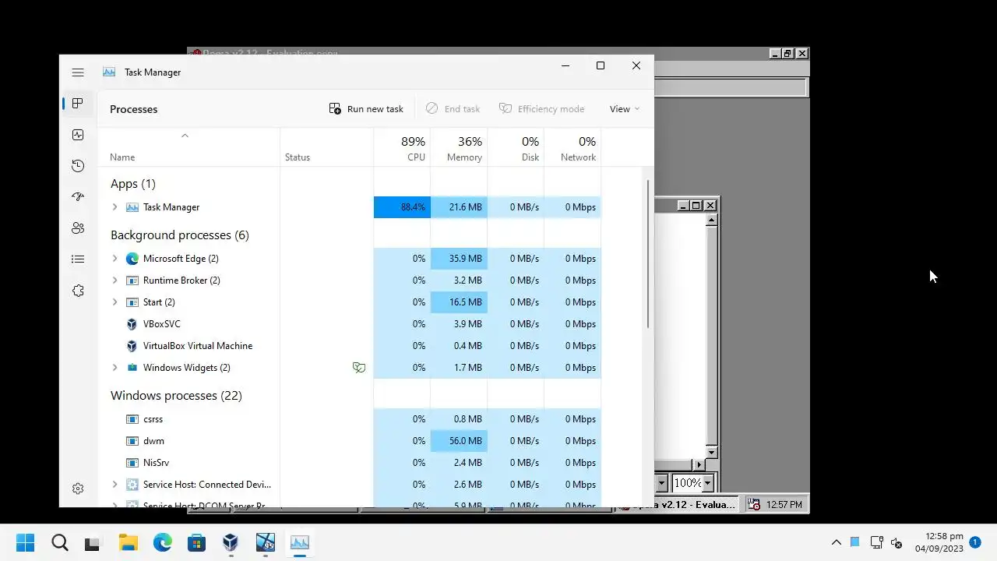The height and width of the screenshot is (561, 997).
Task: Click the dwm process icon
Action: click(x=132, y=441)
